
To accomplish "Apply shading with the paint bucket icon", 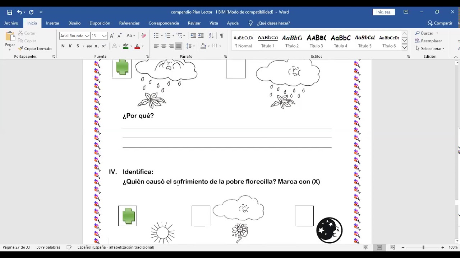I will [x=203, y=46].
